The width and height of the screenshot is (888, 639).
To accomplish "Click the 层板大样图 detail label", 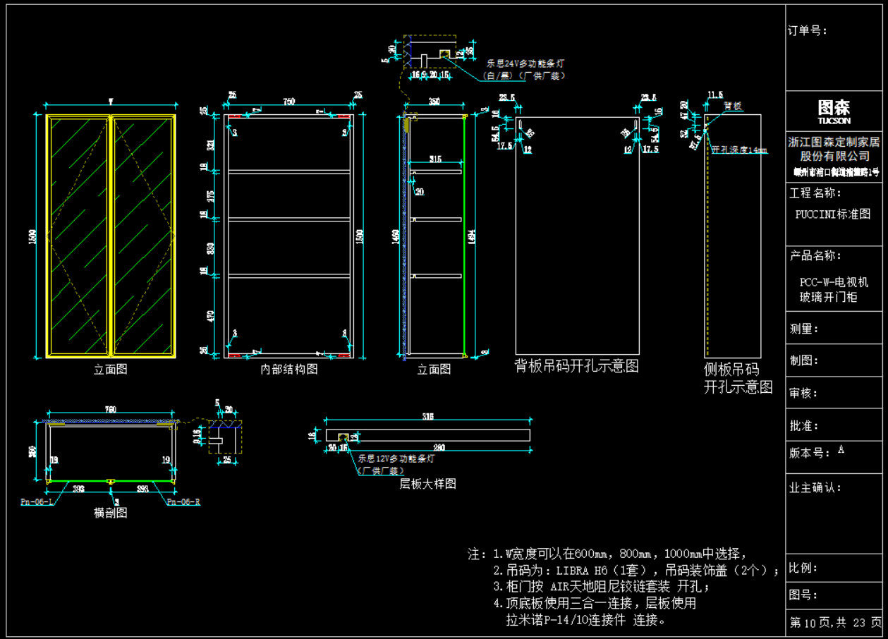I will [427, 484].
